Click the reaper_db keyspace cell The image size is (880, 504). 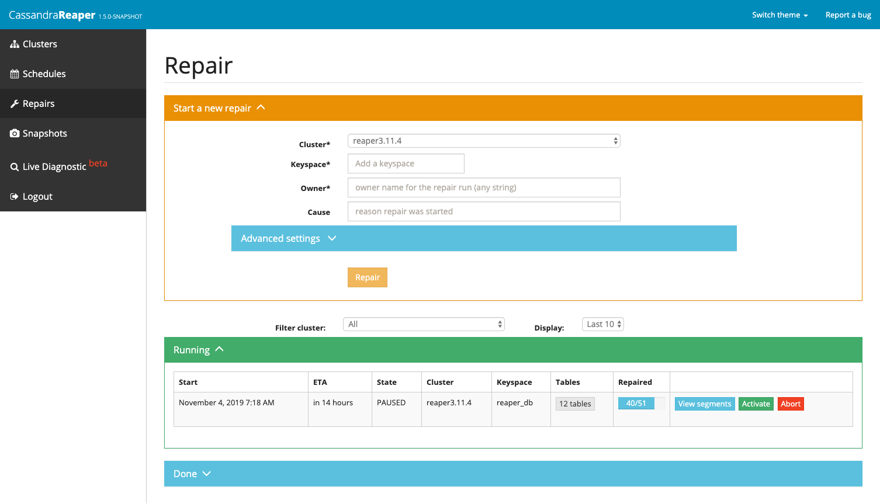pyautogui.click(x=521, y=409)
